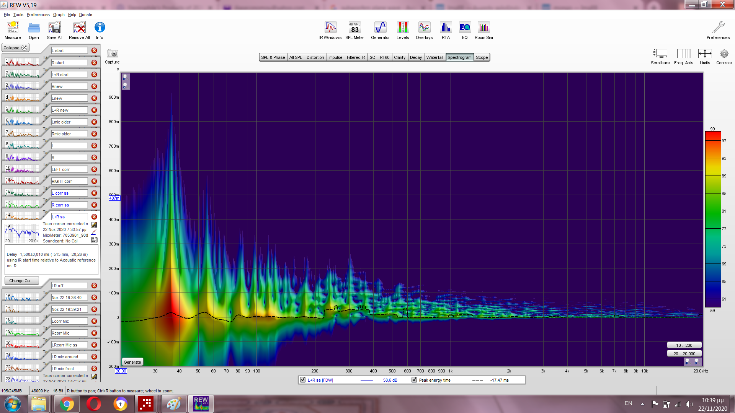
Task: Open the Graph menu
Action: point(59,15)
